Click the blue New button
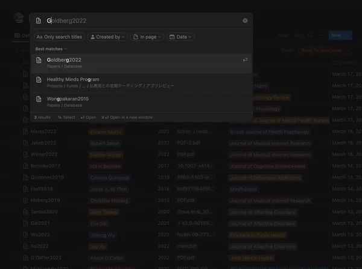This screenshot has width=362, height=269. pyautogui.click(x=336, y=36)
